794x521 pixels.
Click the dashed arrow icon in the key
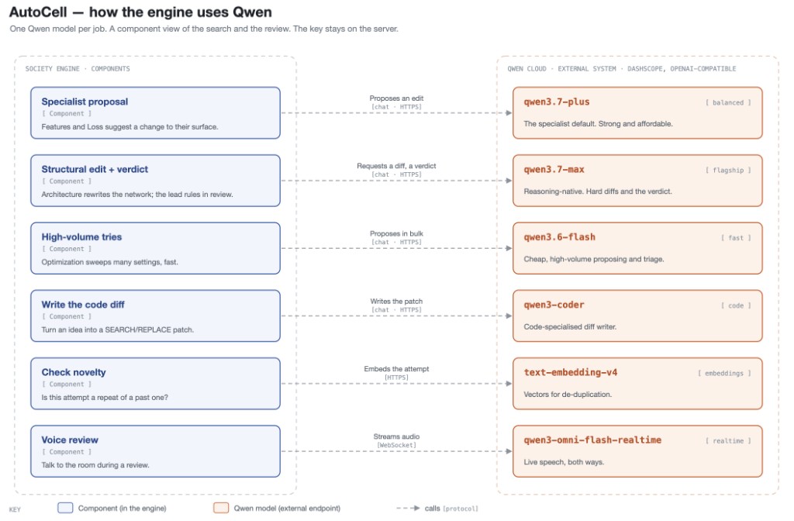click(x=408, y=508)
